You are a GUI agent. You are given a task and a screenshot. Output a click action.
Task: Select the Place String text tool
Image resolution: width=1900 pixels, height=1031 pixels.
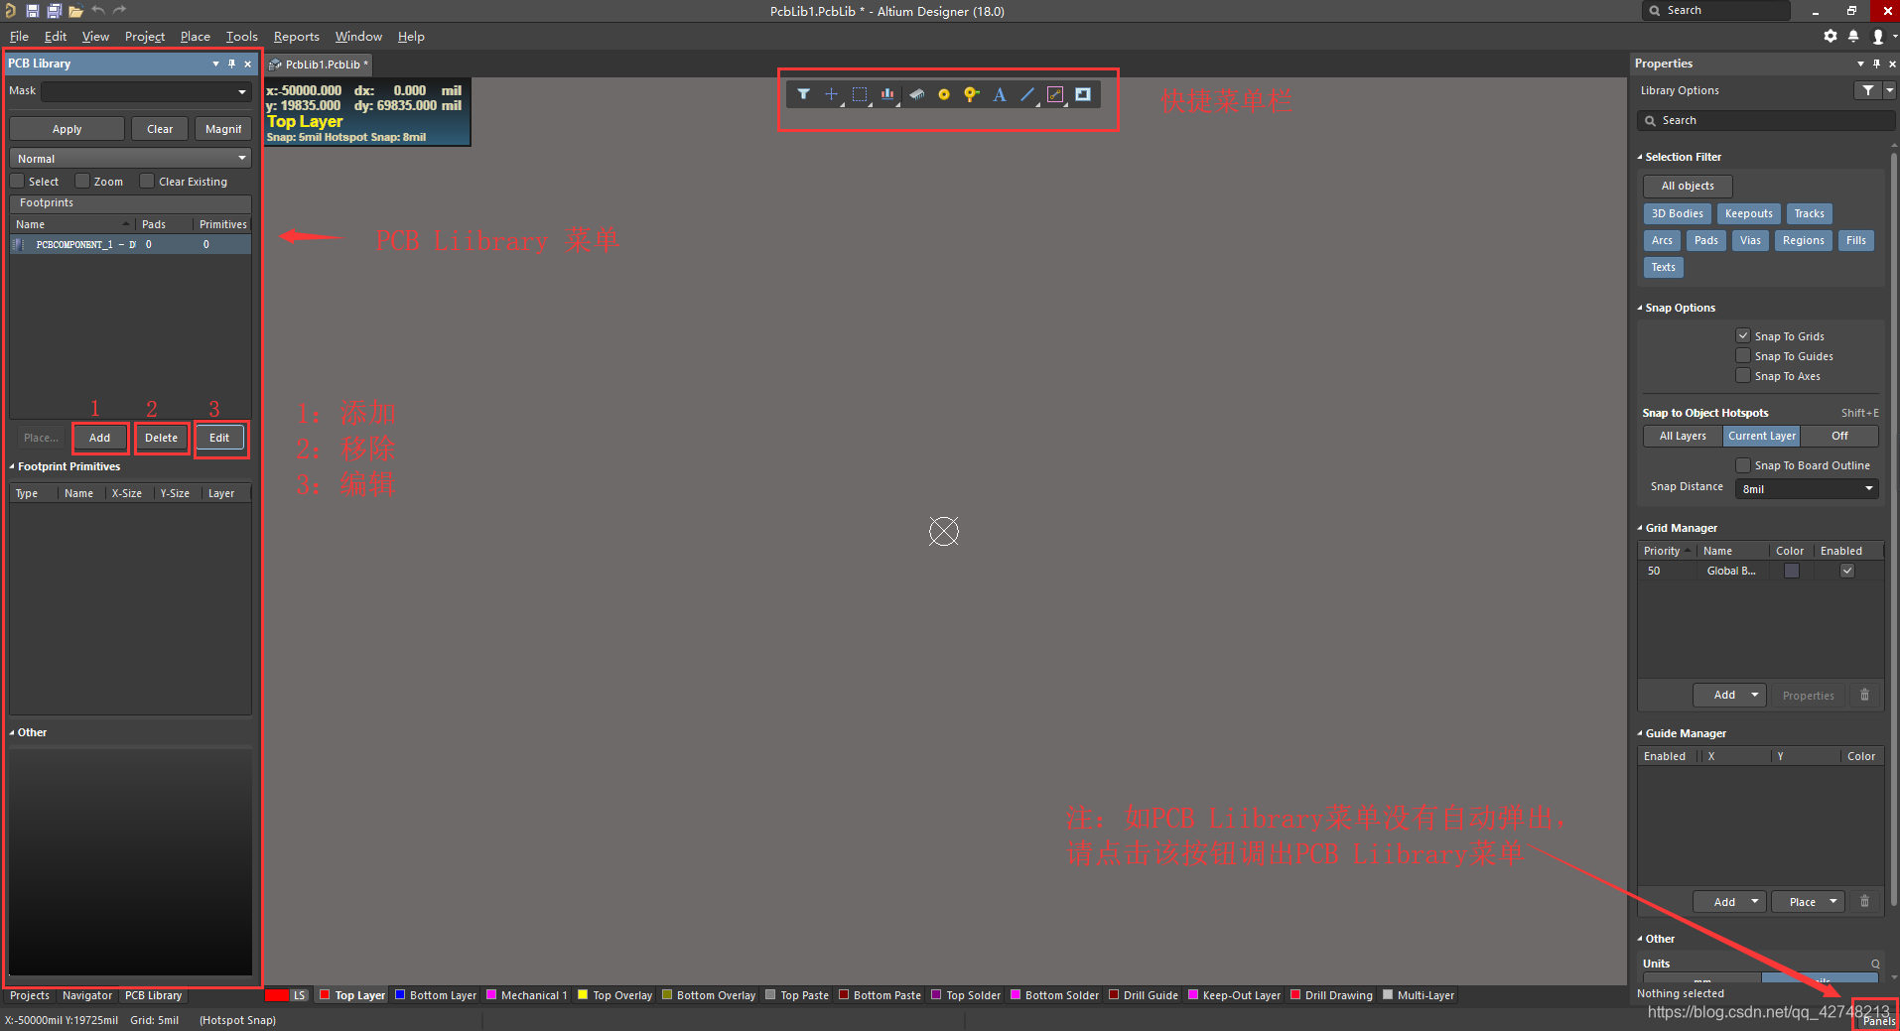pyautogui.click(x=1000, y=94)
